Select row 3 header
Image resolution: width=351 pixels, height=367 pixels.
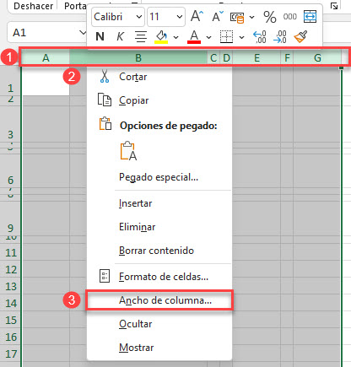11,124
